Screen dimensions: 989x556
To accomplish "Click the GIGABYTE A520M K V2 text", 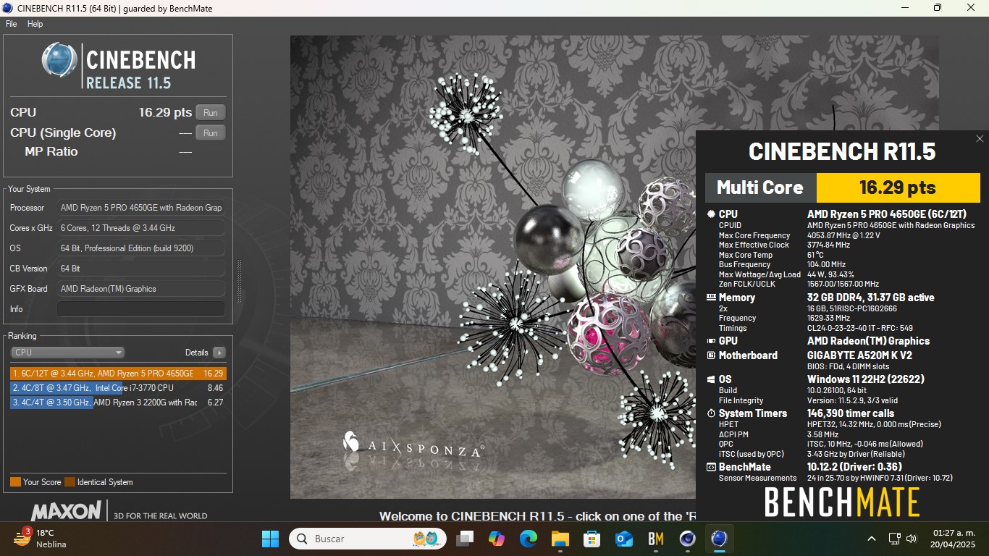I will click(859, 355).
